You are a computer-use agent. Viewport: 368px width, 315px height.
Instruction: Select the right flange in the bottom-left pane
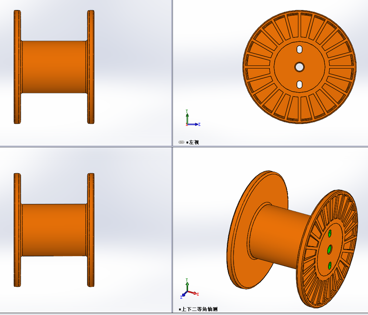91,230
